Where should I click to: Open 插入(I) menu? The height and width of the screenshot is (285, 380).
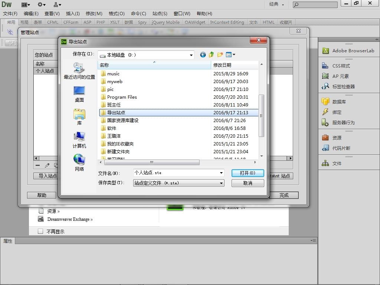[x=73, y=14]
